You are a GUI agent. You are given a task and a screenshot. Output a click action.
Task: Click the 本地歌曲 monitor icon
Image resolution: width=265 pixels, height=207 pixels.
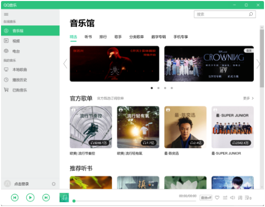click(6, 69)
